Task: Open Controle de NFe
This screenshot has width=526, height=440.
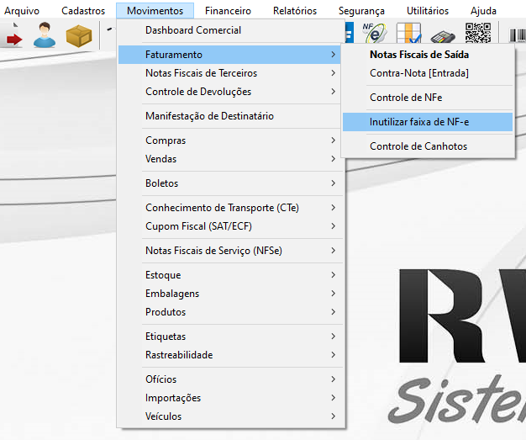Action: pyautogui.click(x=428, y=98)
